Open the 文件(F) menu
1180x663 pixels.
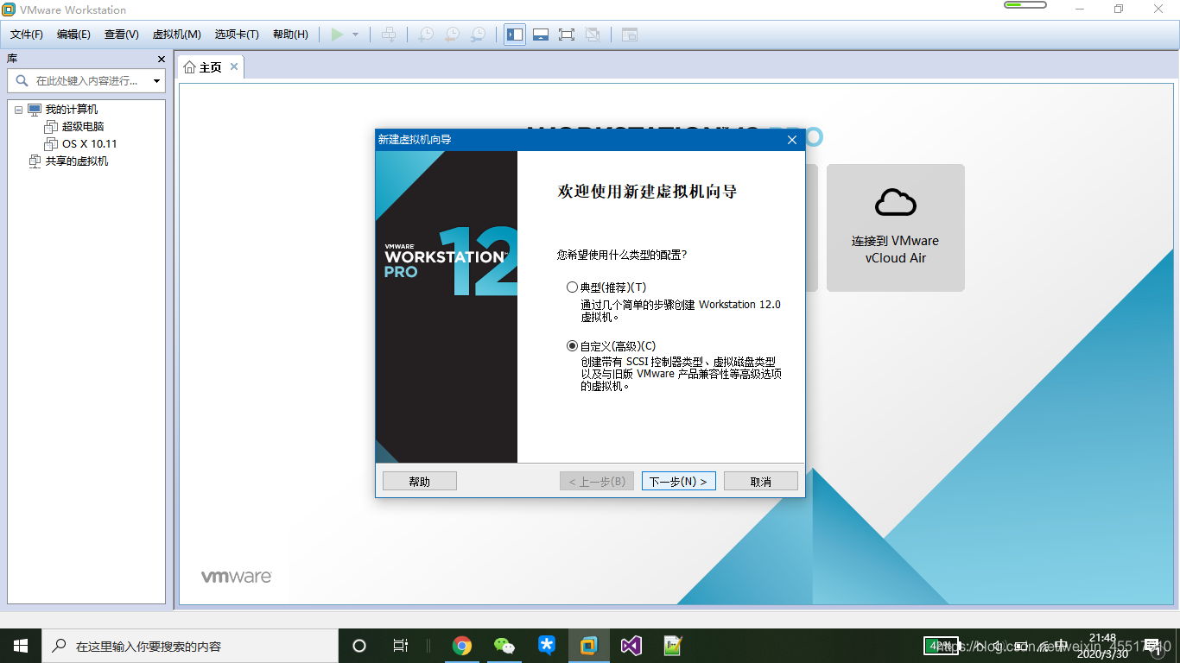(27, 35)
